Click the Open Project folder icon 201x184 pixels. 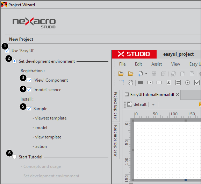coord(121,74)
